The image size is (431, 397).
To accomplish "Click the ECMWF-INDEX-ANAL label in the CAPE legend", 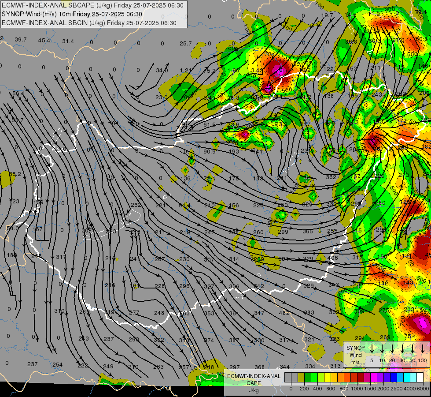I will [254, 376].
